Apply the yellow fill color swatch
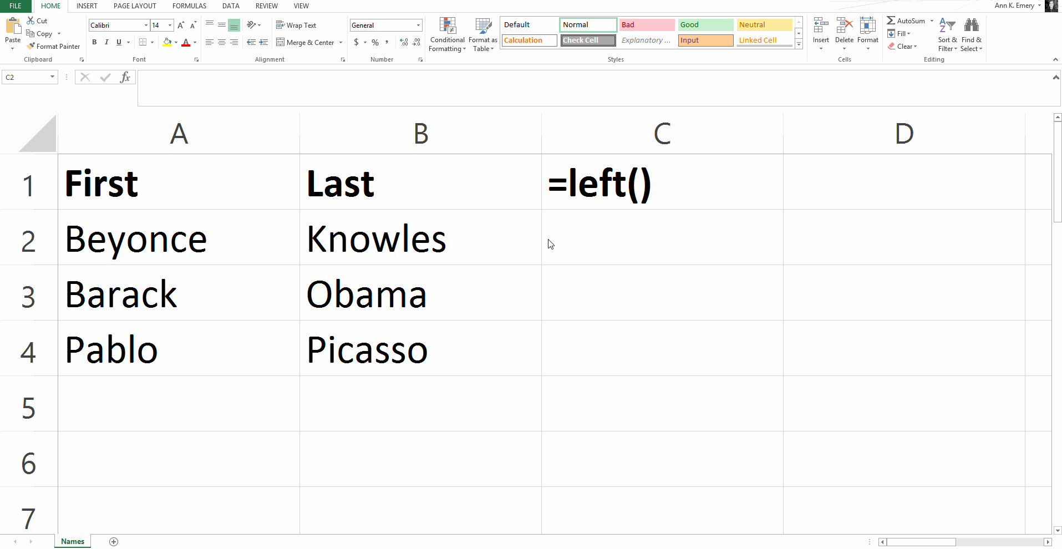This screenshot has height=549, width=1062. tap(167, 43)
